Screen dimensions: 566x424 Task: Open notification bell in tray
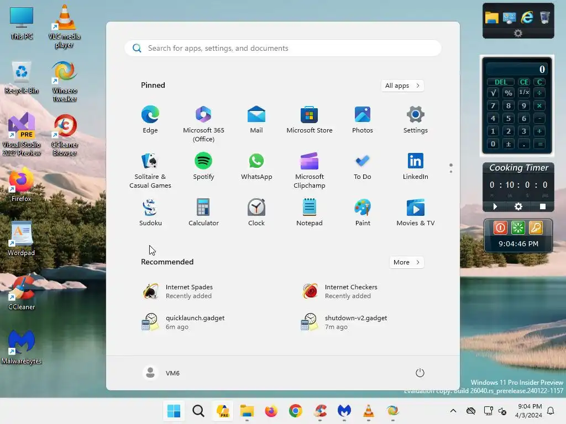(551, 411)
